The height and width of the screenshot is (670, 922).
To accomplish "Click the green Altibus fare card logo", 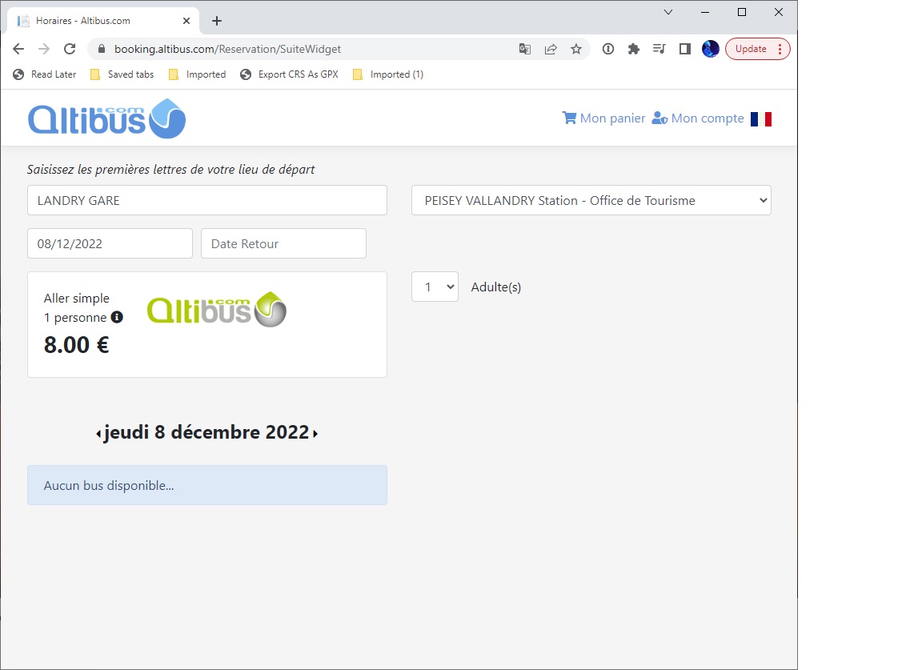I will (216, 310).
